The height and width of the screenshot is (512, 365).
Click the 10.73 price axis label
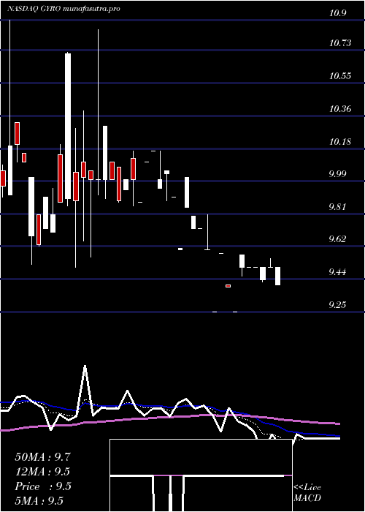340,42
